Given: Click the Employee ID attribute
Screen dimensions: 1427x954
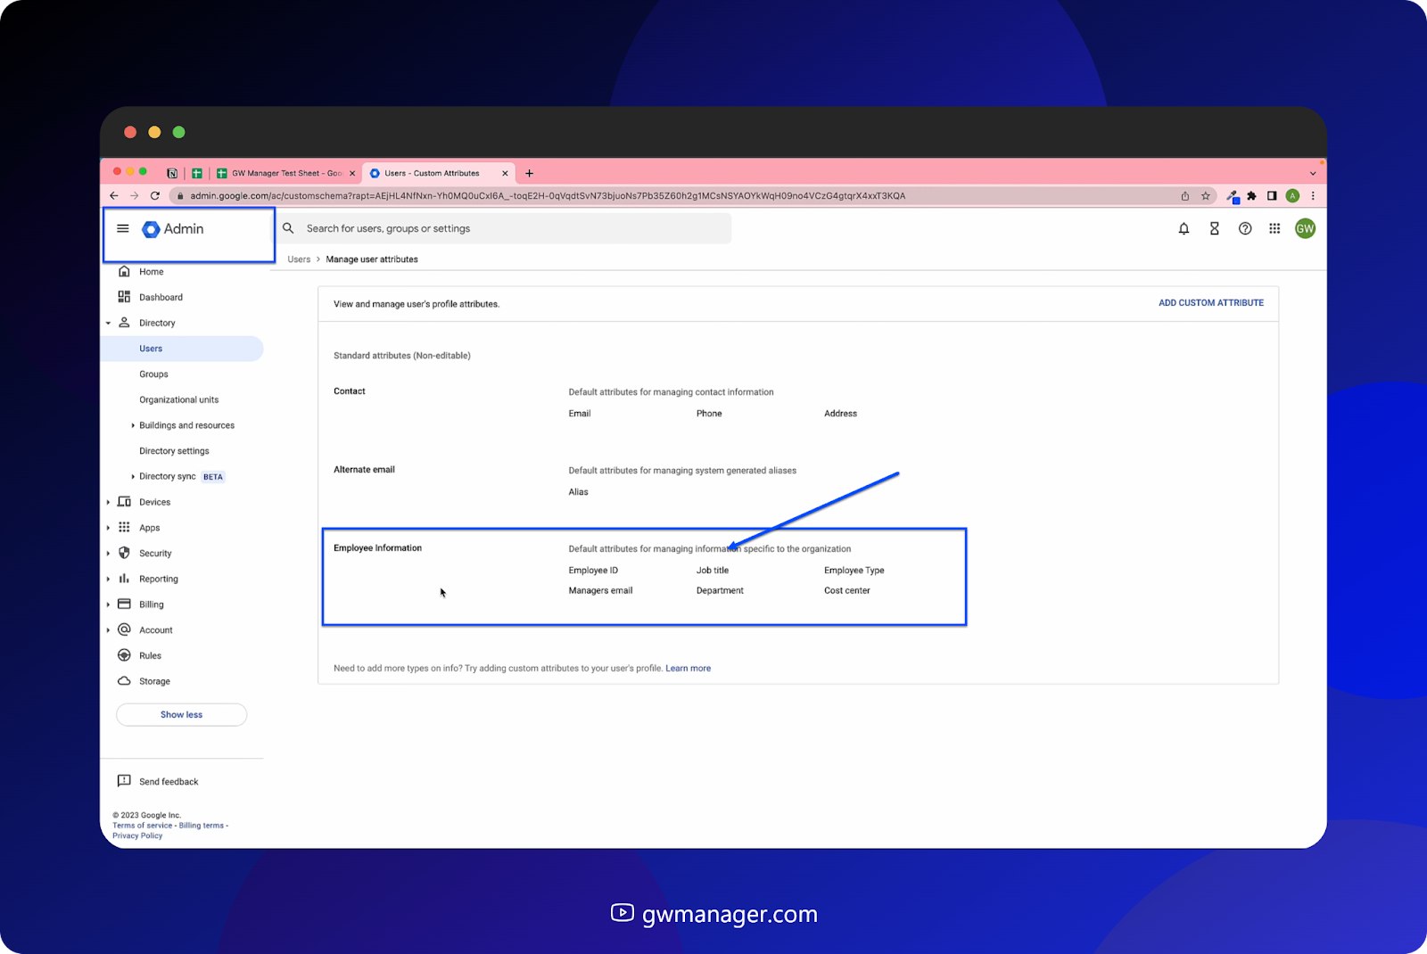Looking at the screenshot, I should [593, 571].
